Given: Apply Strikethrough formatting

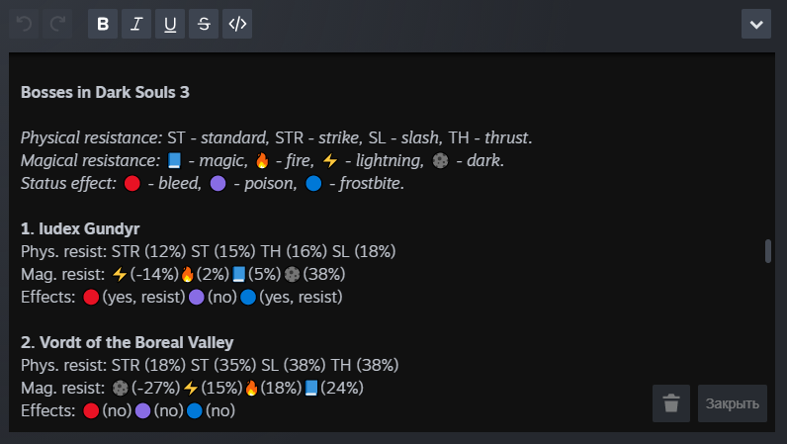Looking at the screenshot, I should click(x=204, y=25).
